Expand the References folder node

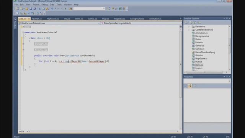(189, 26)
